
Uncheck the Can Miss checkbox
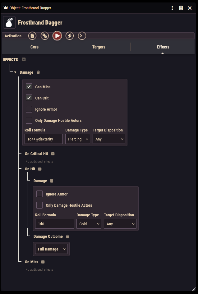(x=29, y=87)
